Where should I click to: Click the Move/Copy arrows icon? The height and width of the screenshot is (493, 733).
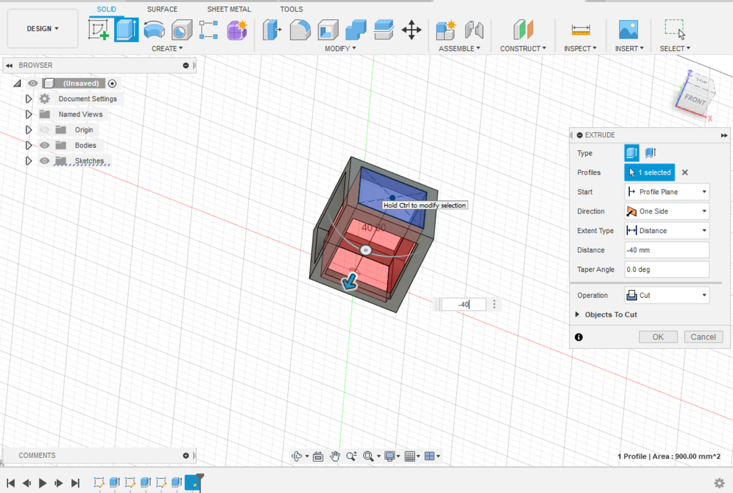[411, 29]
